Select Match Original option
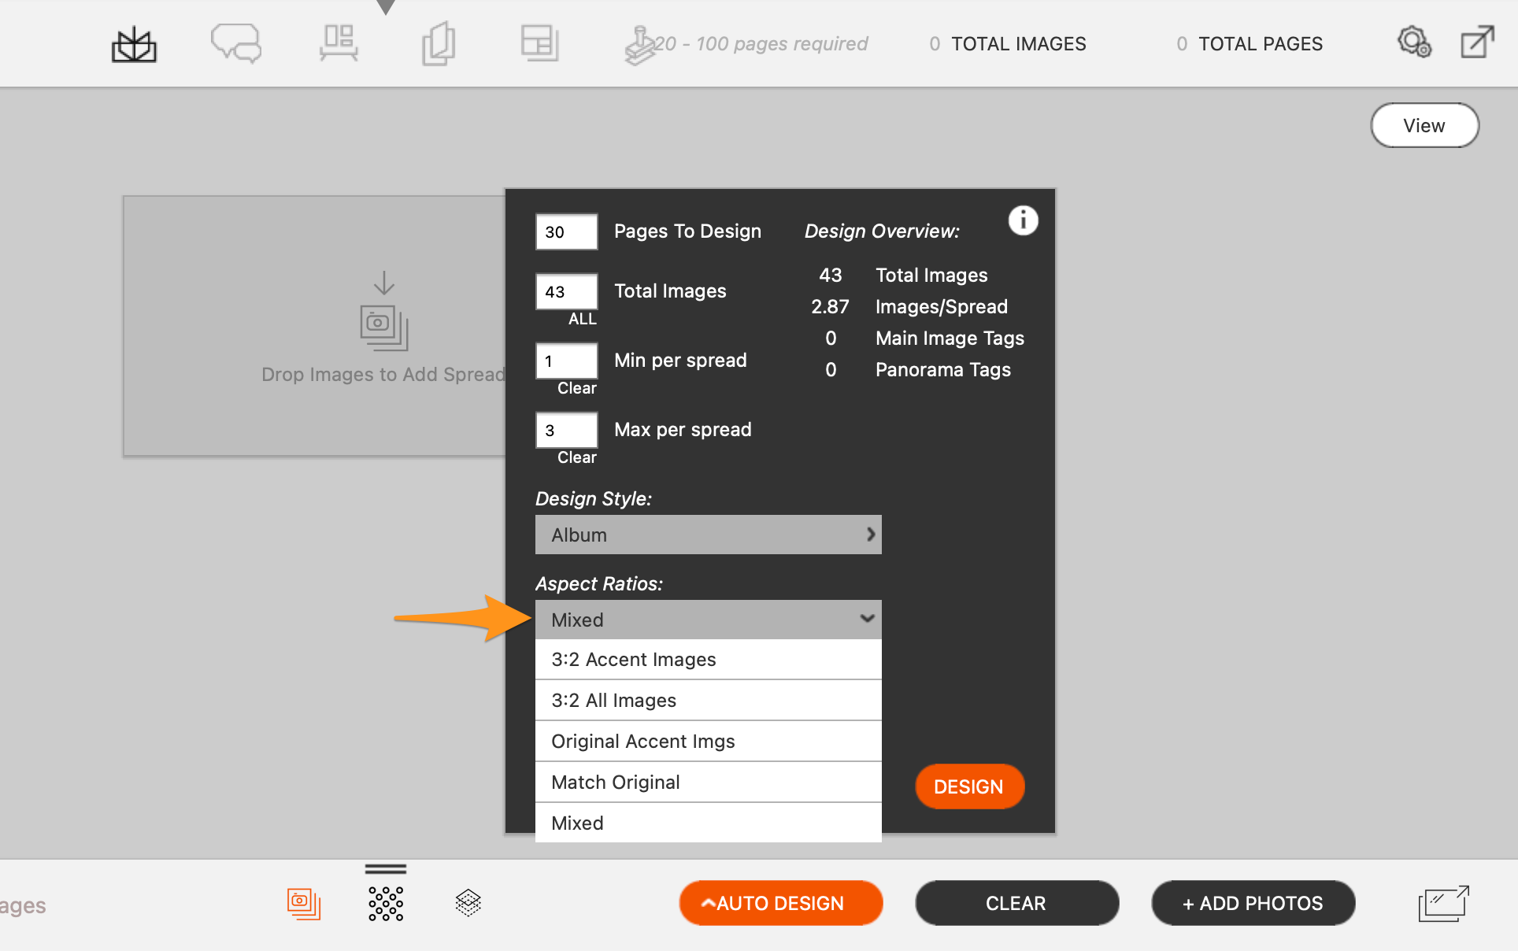Image resolution: width=1518 pixels, height=951 pixels. (x=709, y=783)
